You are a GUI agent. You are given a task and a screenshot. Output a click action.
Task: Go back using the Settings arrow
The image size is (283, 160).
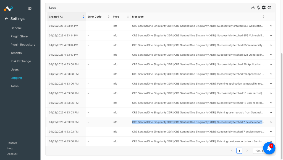[6, 19]
